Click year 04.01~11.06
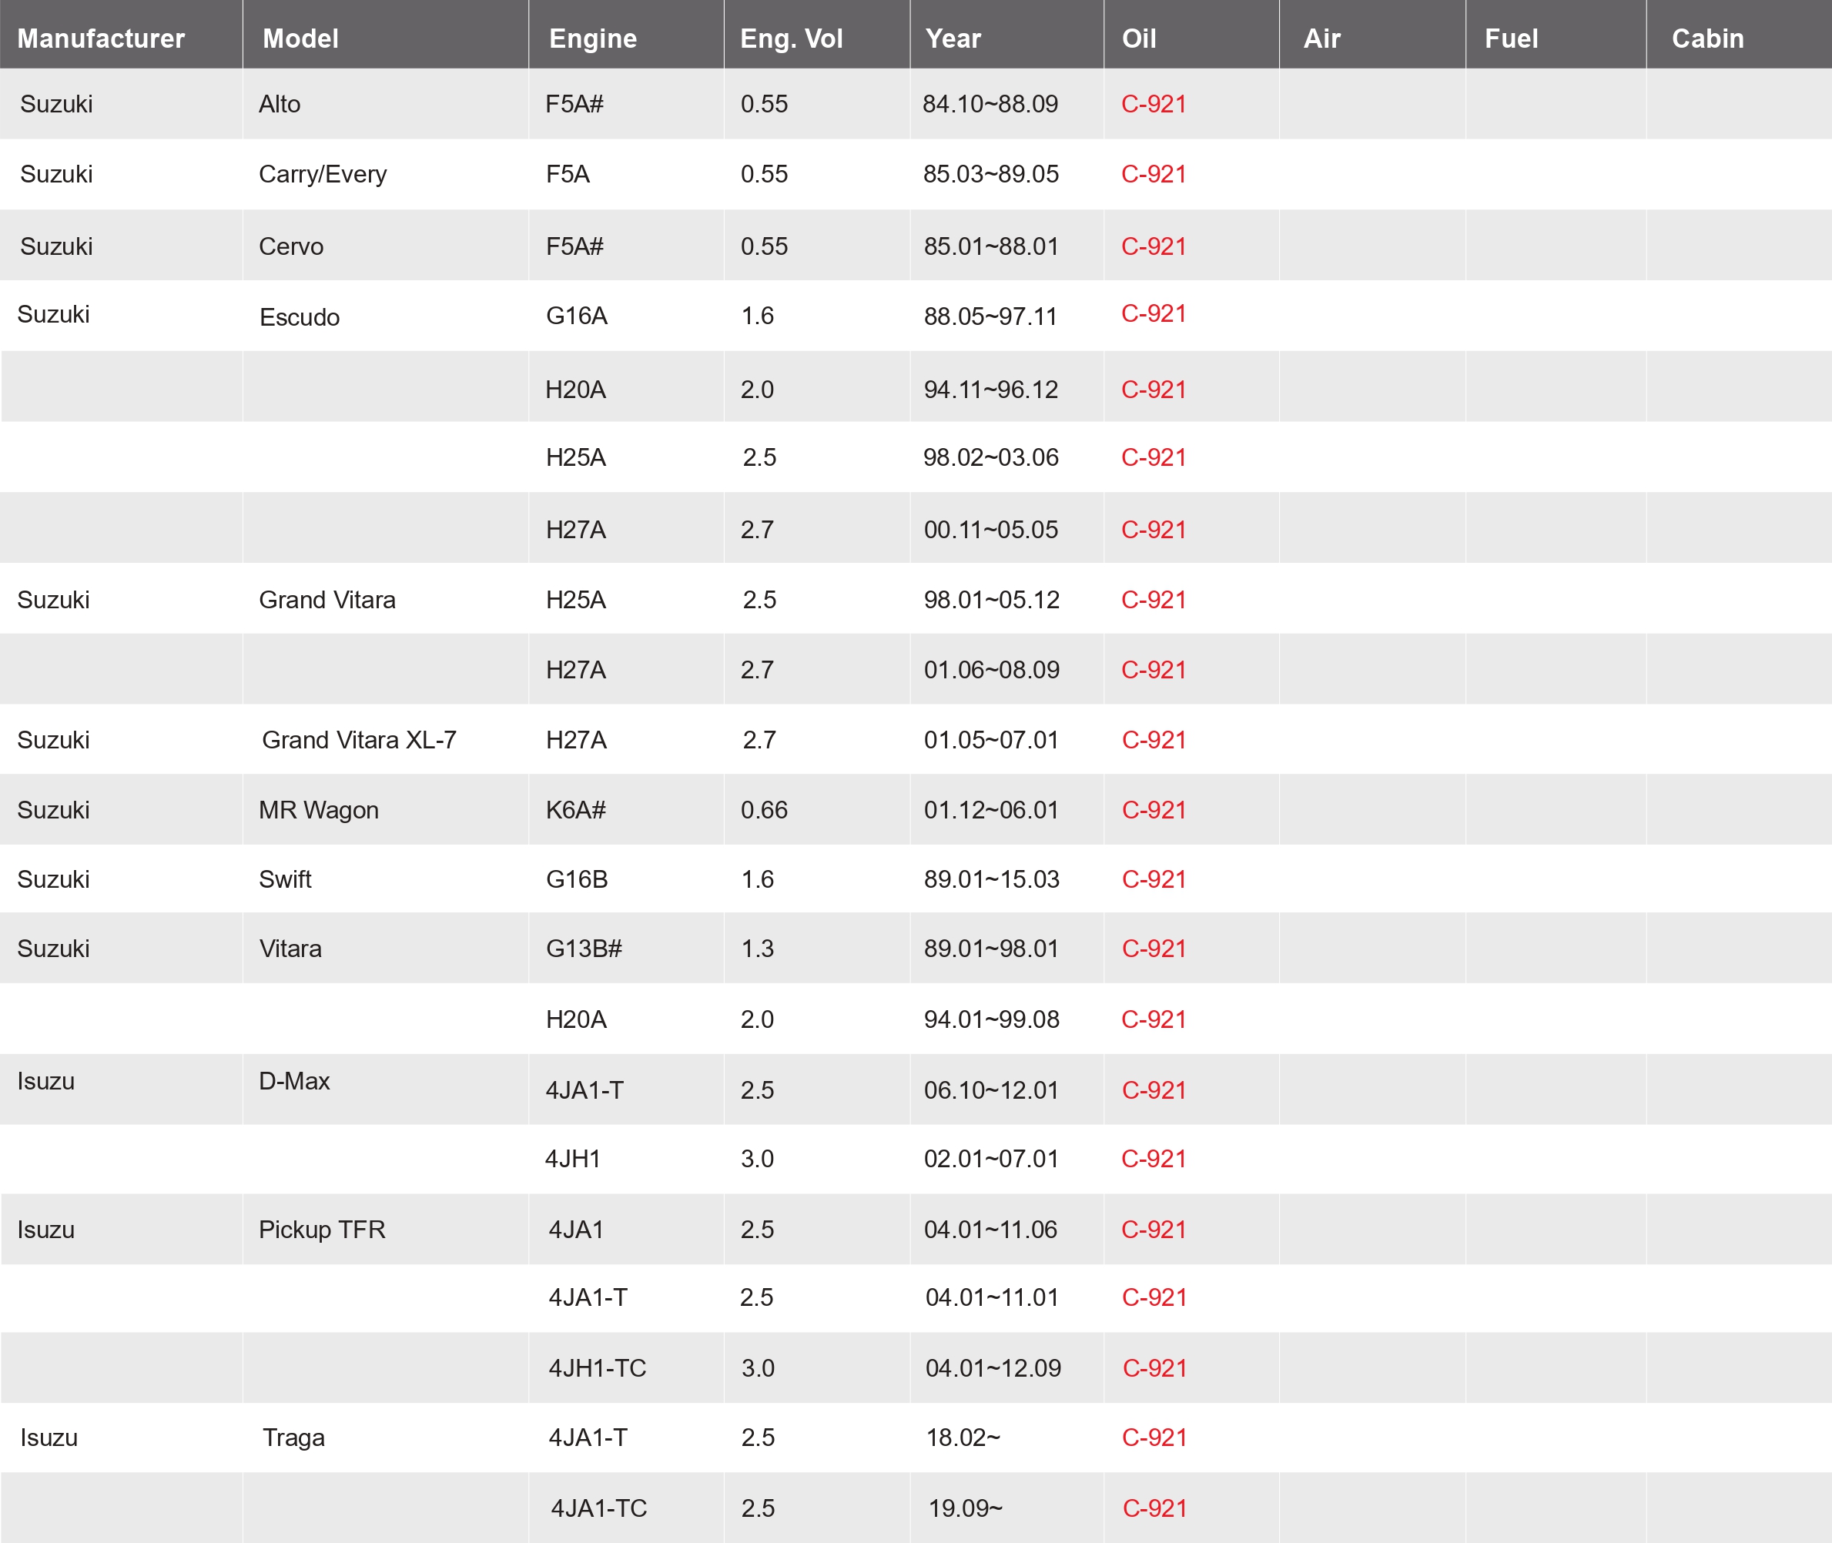This screenshot has height=1543, width=1832. point(990,1229)
